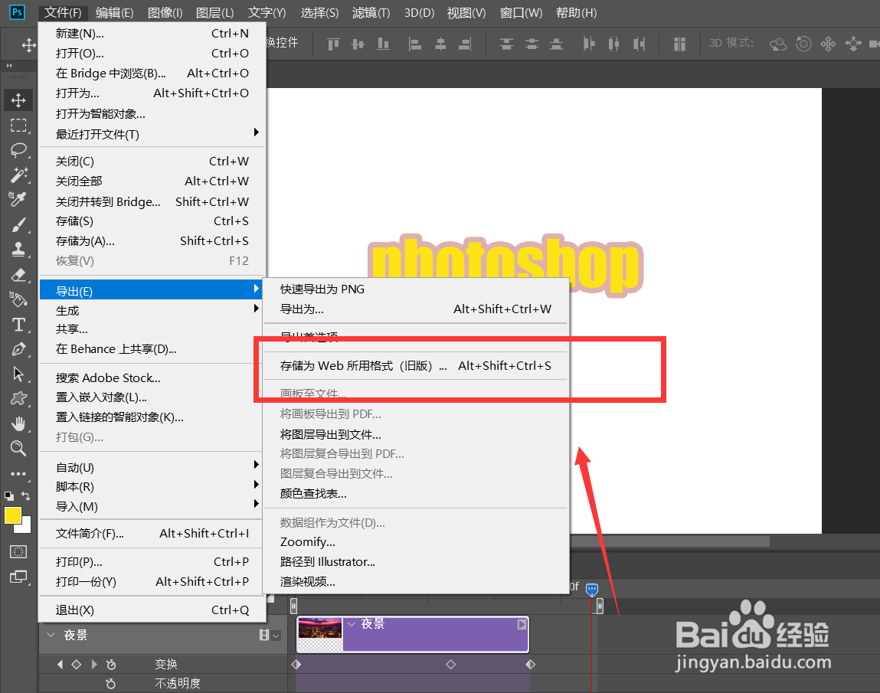The image size is (880, 693).
Task: Change the screen mode
Action: (x=18, y=577)
